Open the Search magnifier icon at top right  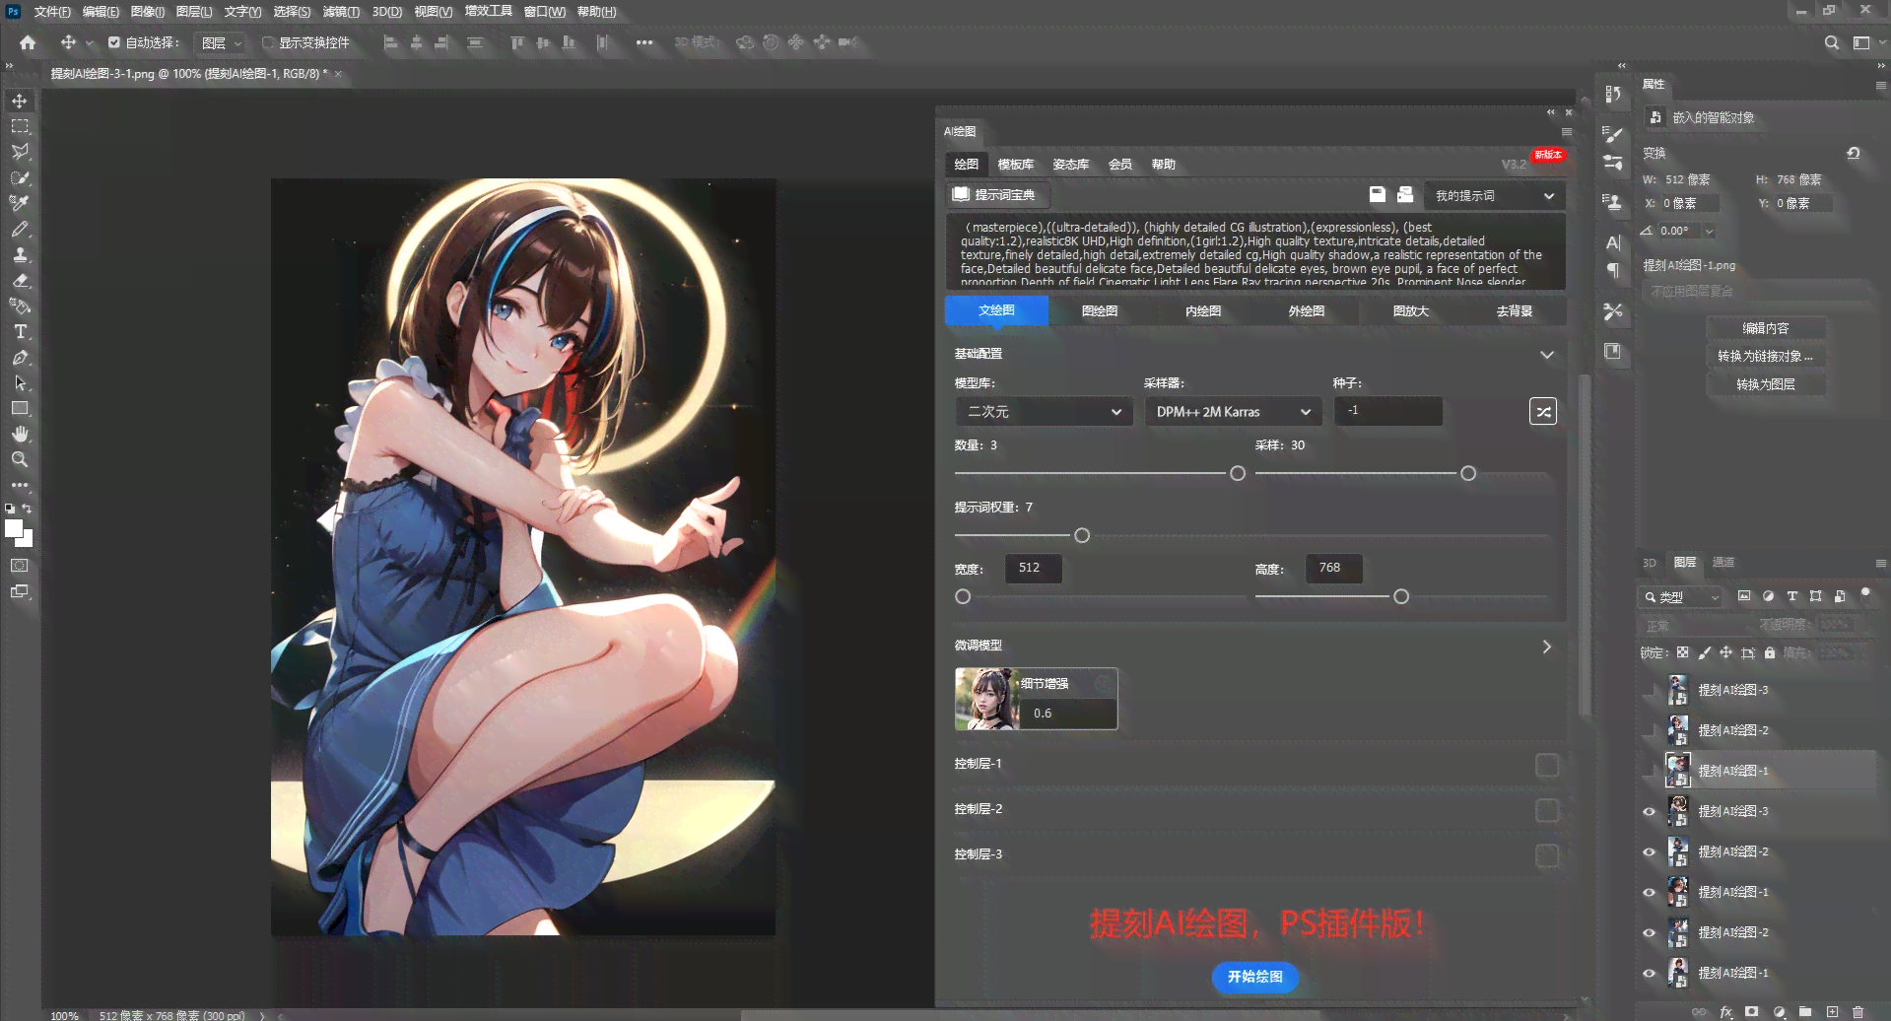1831,42
